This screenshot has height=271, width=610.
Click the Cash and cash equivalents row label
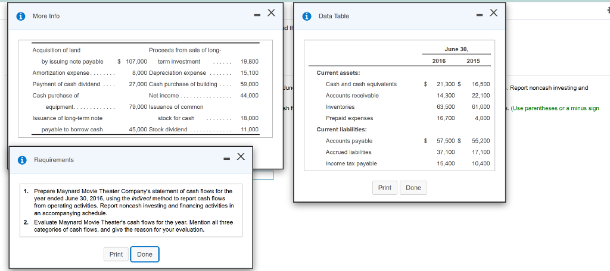point(361,84)
